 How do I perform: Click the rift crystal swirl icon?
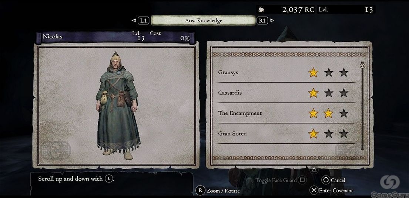pyautogui.click(x=261, y=10)
